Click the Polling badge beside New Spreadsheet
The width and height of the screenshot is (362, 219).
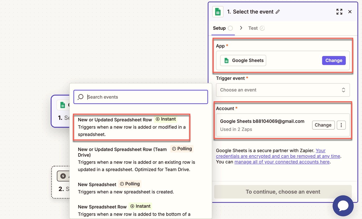tap(130, 184)
